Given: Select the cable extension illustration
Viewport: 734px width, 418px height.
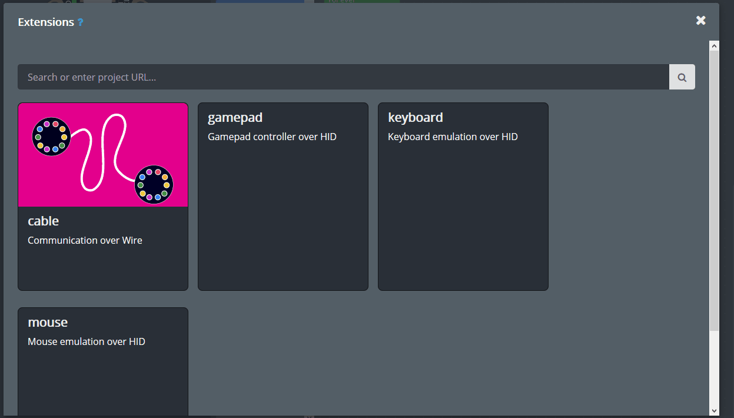Looking at the screenshot, I should click(103, 155).
